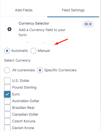
Task: Click the gear icon beside Currency Selector
Action: tap(9, 29)
